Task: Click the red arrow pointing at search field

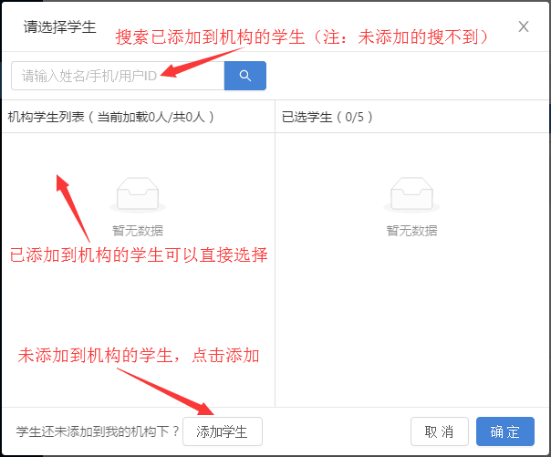Action: (207, 65)
